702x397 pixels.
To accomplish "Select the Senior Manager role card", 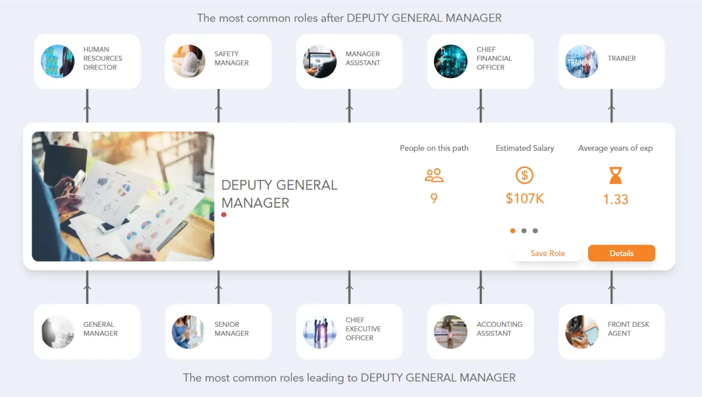I will point(218,332).
